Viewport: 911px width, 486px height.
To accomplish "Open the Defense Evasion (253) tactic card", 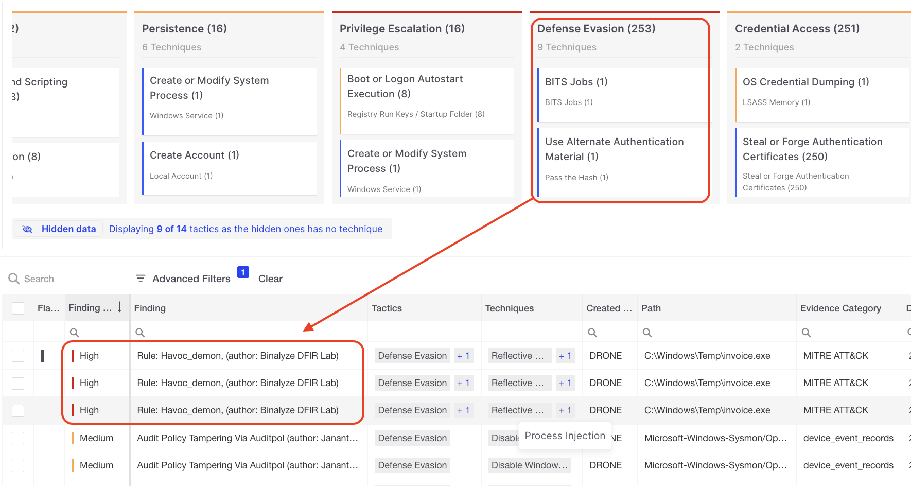I will click(596, 29).
